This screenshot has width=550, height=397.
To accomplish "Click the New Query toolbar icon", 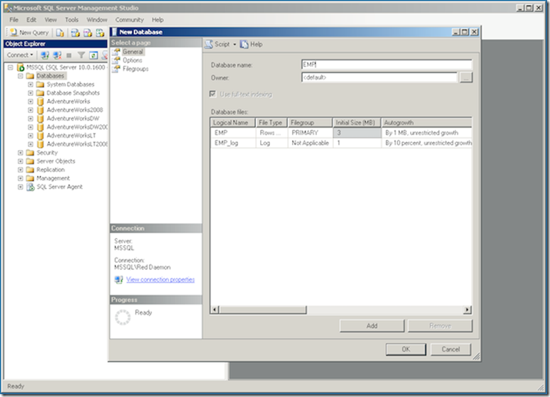I will tap(14, 32).
